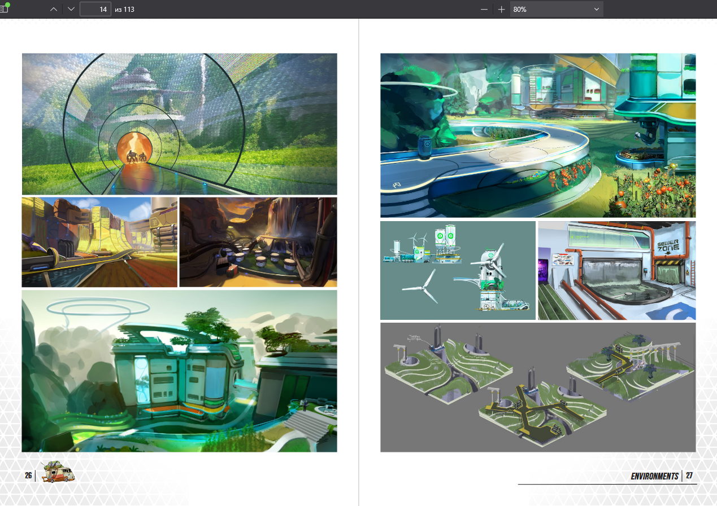717x506 pixels.
Task: Click the plus zoom in button
Action: tap(501, 9)
